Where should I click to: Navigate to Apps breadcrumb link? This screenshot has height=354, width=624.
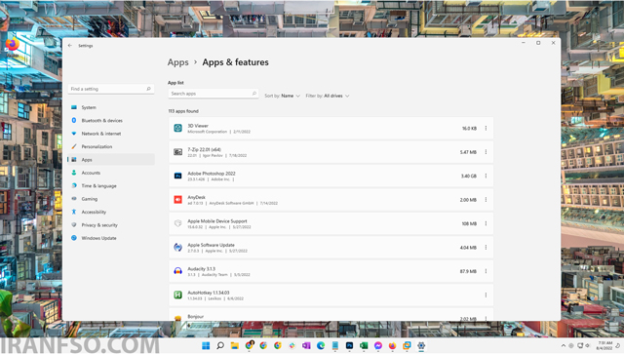[177, 62]
